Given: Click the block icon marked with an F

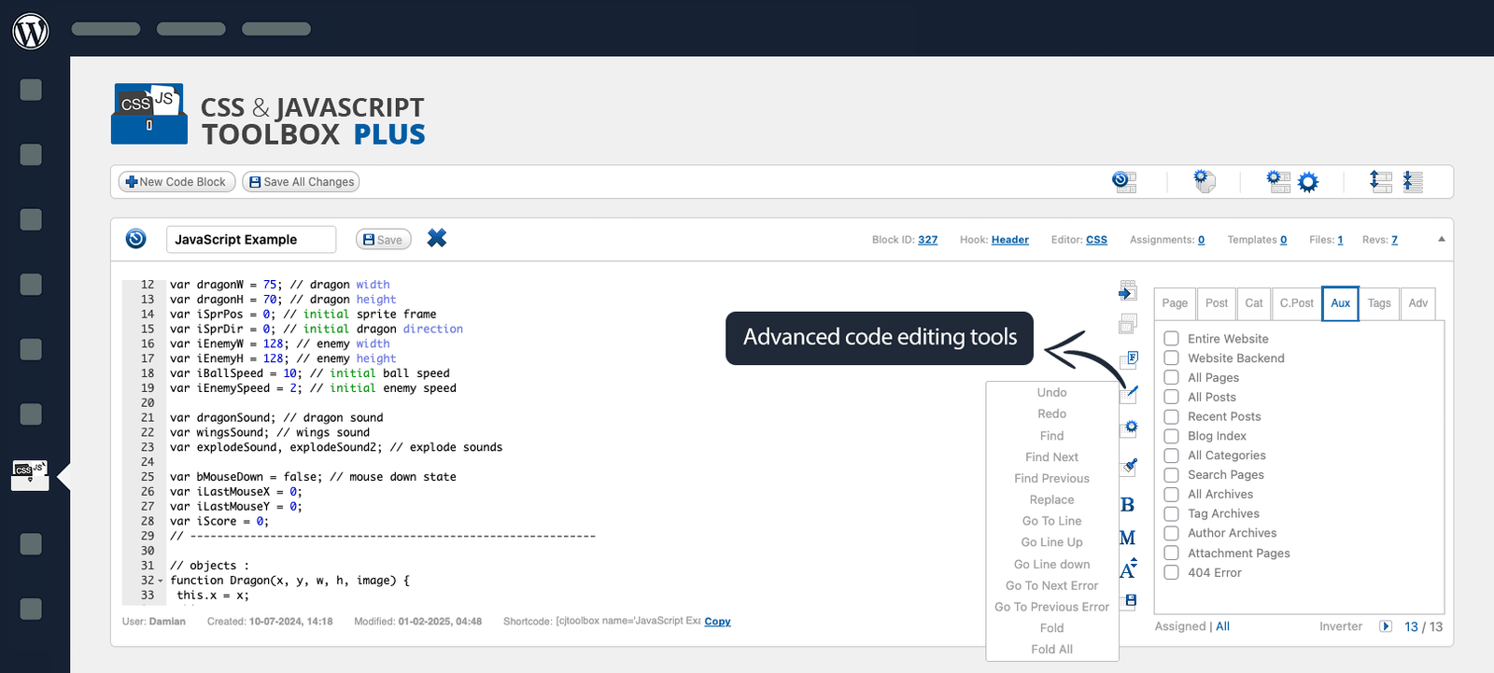Looking at the screenshot, I should (x=1129, y=359).
